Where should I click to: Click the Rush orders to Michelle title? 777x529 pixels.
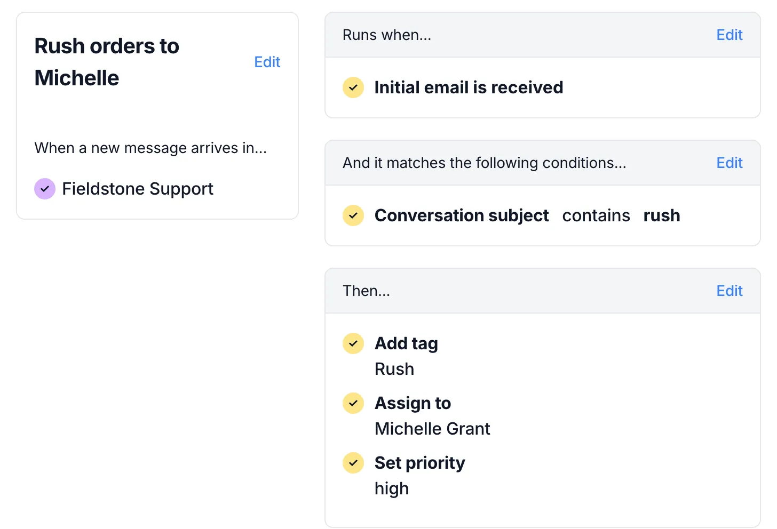(x=107, y=62)
